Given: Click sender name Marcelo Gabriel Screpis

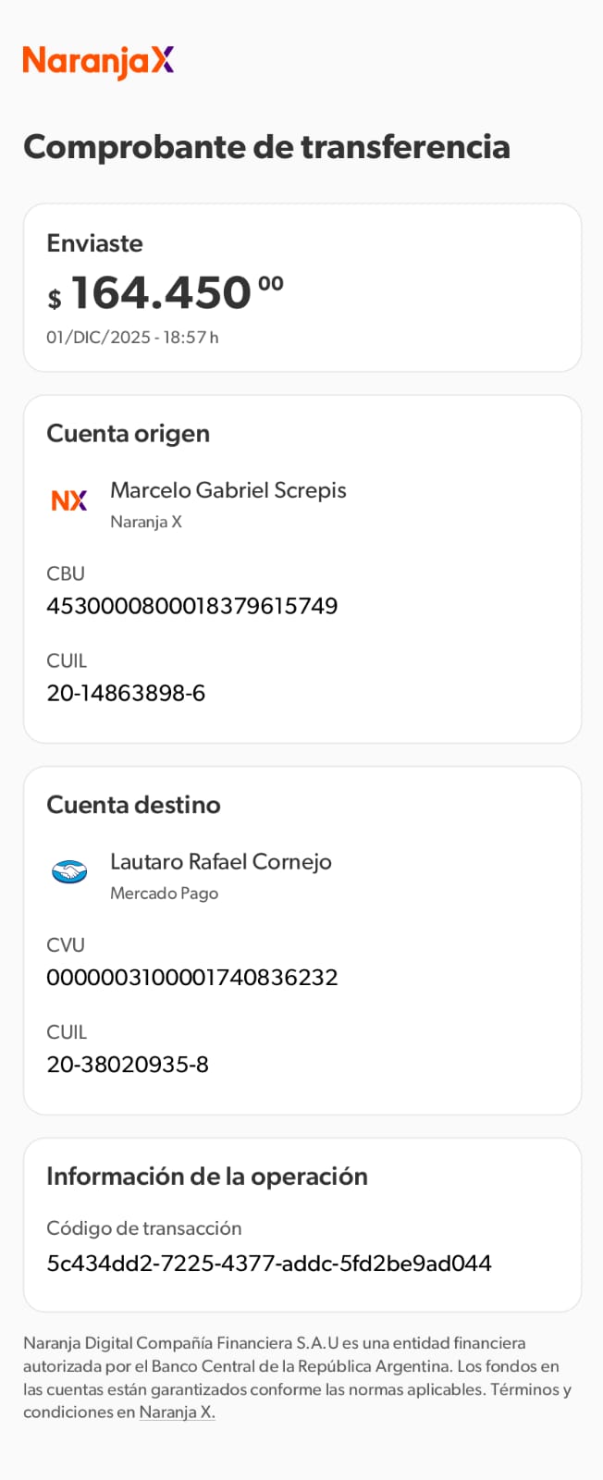Looking at the screenshot, I should pyautogui.click(x=228, y=490).
